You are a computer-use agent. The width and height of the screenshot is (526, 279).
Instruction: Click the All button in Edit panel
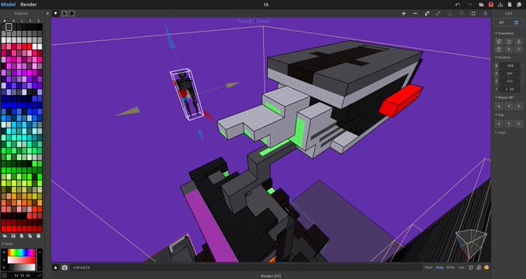click(501, 22)
